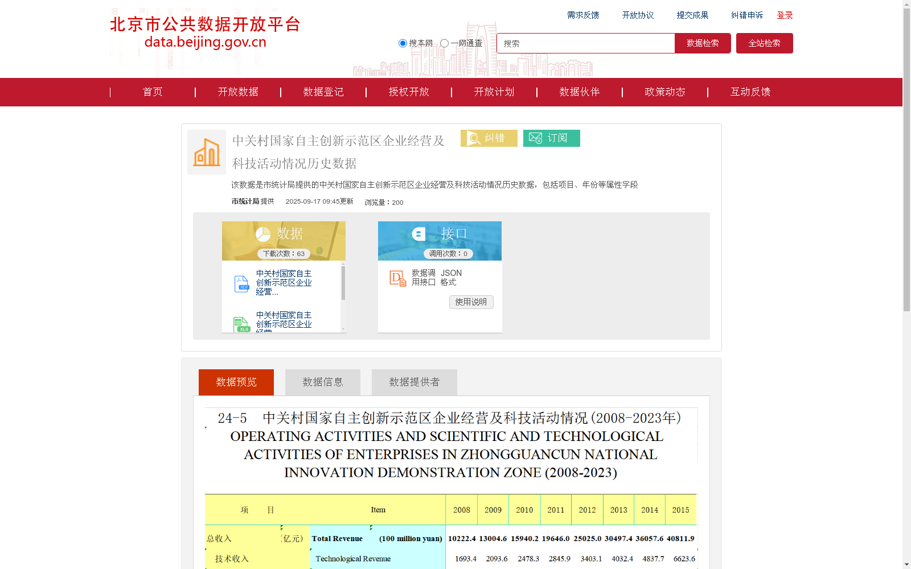This screenshot has height=569, width=911.
Task: Click the 2012 column header
Action: 588,510
